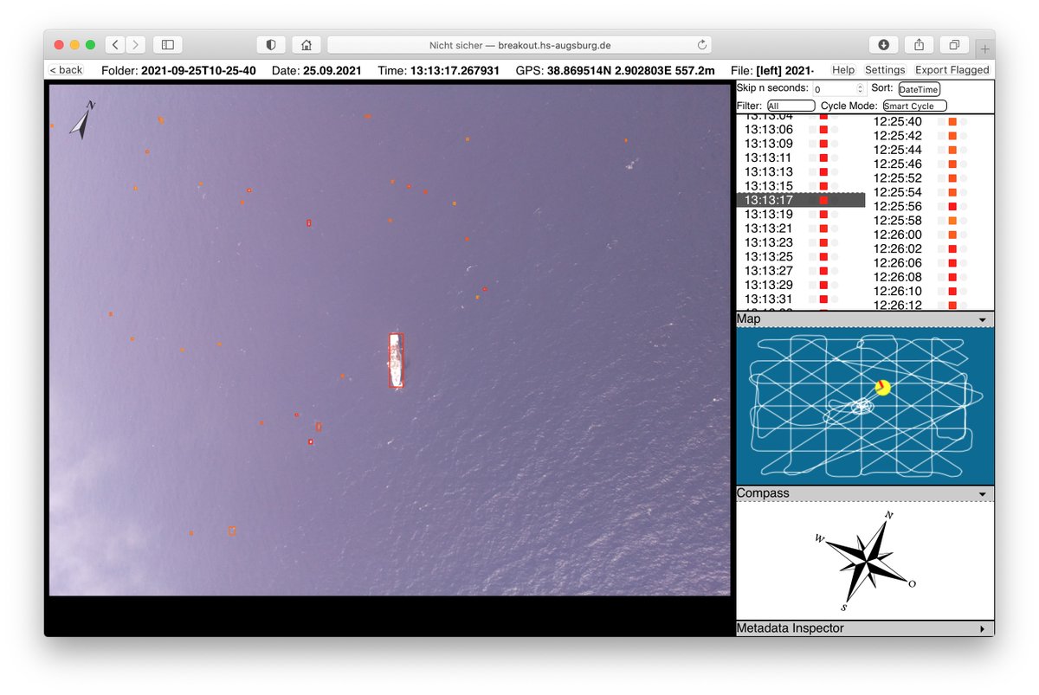Select the 13:13:19 entry
The width and height of the screenshot is (1039, 695).
pyautogui.click(x=769, y=215)
